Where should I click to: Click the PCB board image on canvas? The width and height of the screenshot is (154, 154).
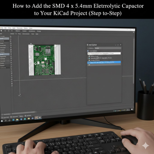click(45, 60)
